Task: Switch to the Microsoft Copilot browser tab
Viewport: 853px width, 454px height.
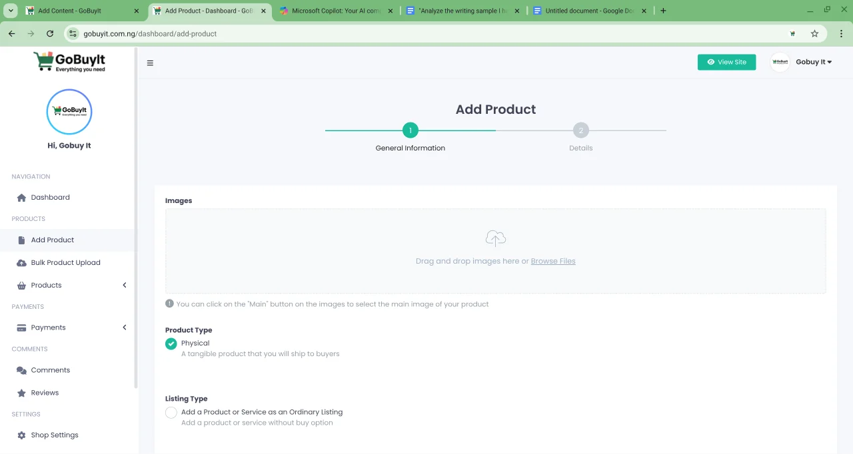Action: click(x=333, y=11)
